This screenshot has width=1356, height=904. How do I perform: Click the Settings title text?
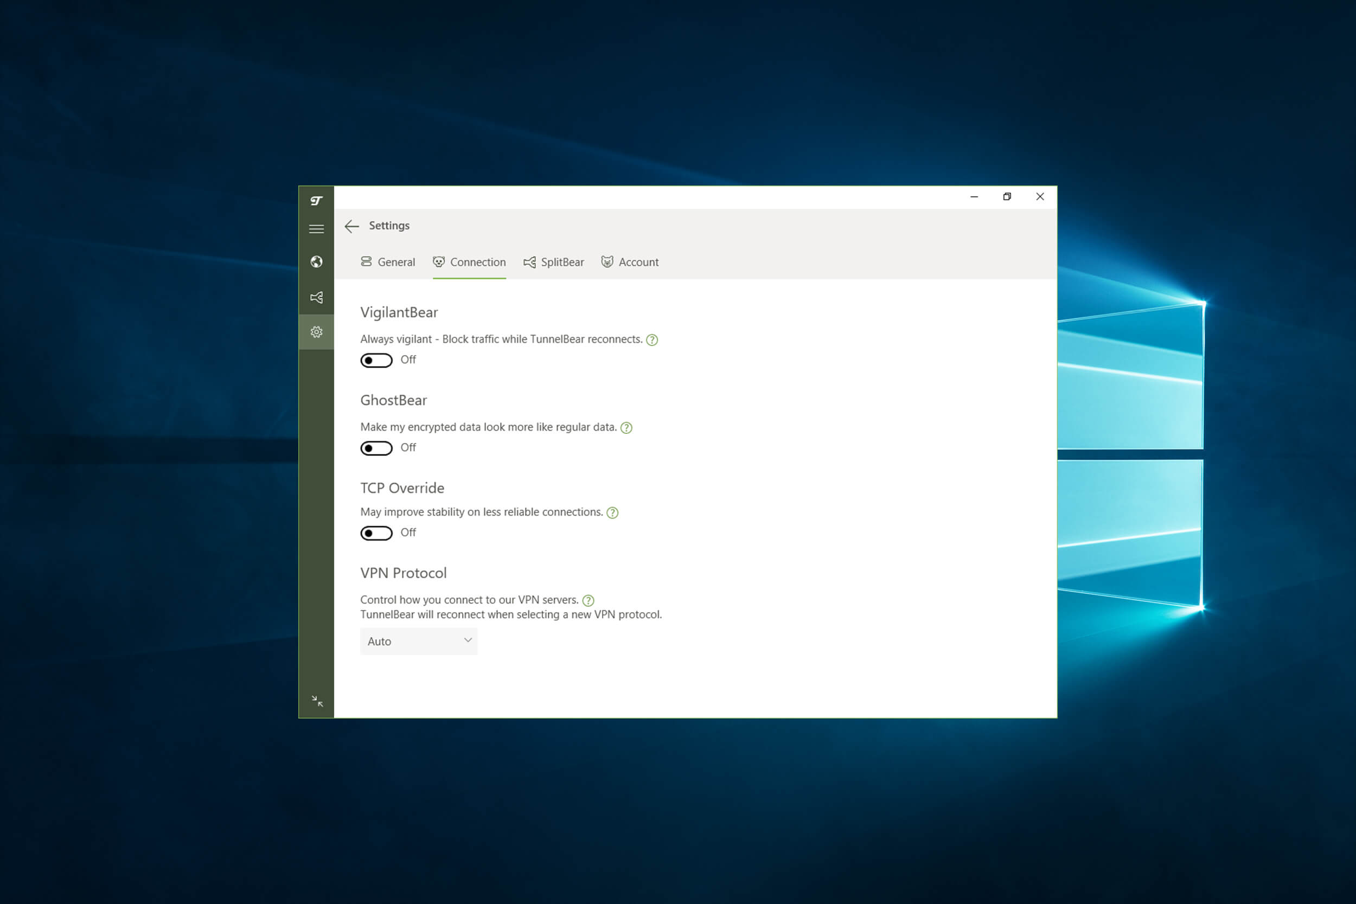tap(389, 226)
